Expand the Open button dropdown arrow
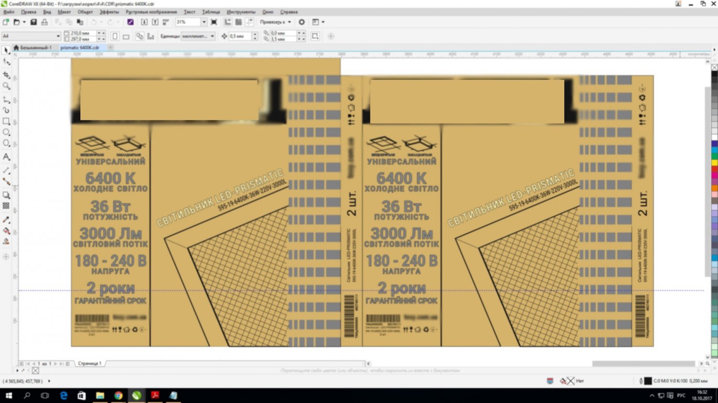Viewport: 718px width, 403px height. pyautogui.click(x=24, y=22)
